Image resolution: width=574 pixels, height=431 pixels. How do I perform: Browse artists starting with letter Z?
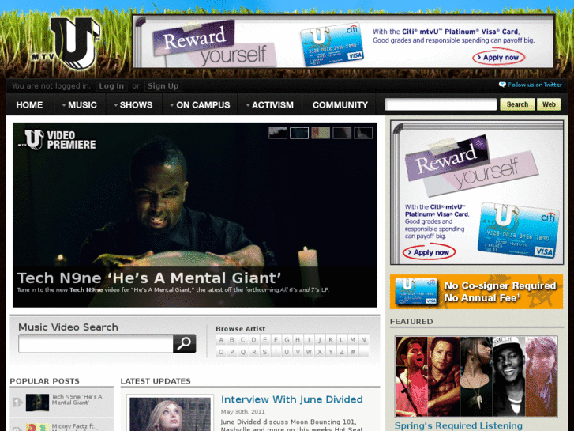point(342,352)
